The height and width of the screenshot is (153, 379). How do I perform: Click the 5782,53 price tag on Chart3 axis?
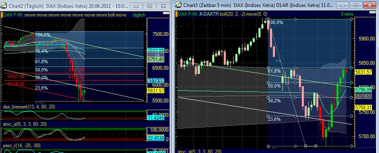pyautogui.click(x=363, y=97)
